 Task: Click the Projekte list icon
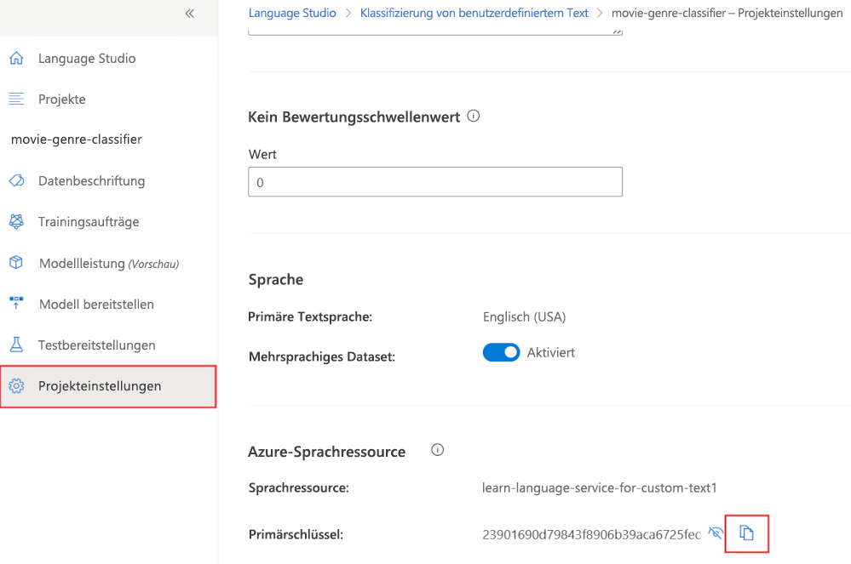pos(16,100)
